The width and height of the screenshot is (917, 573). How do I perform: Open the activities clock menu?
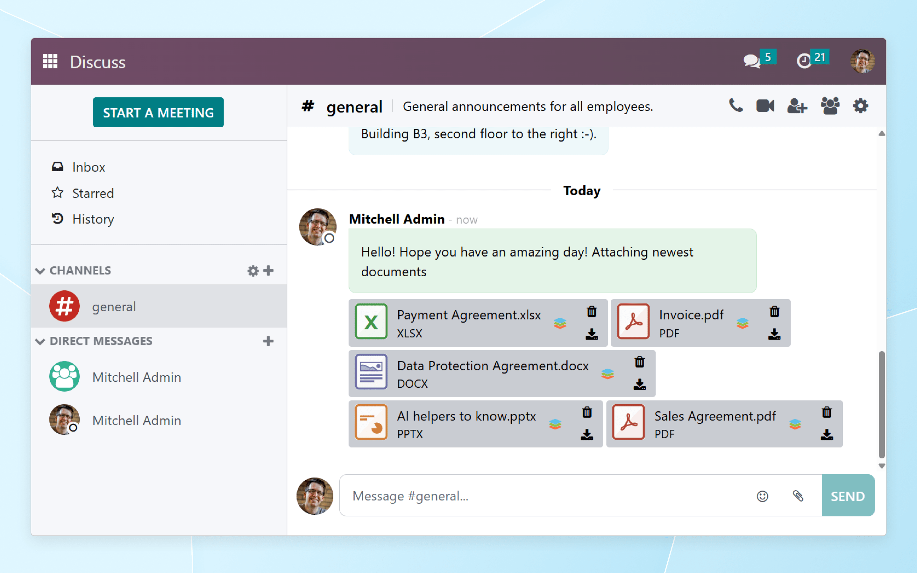point(804,60)
